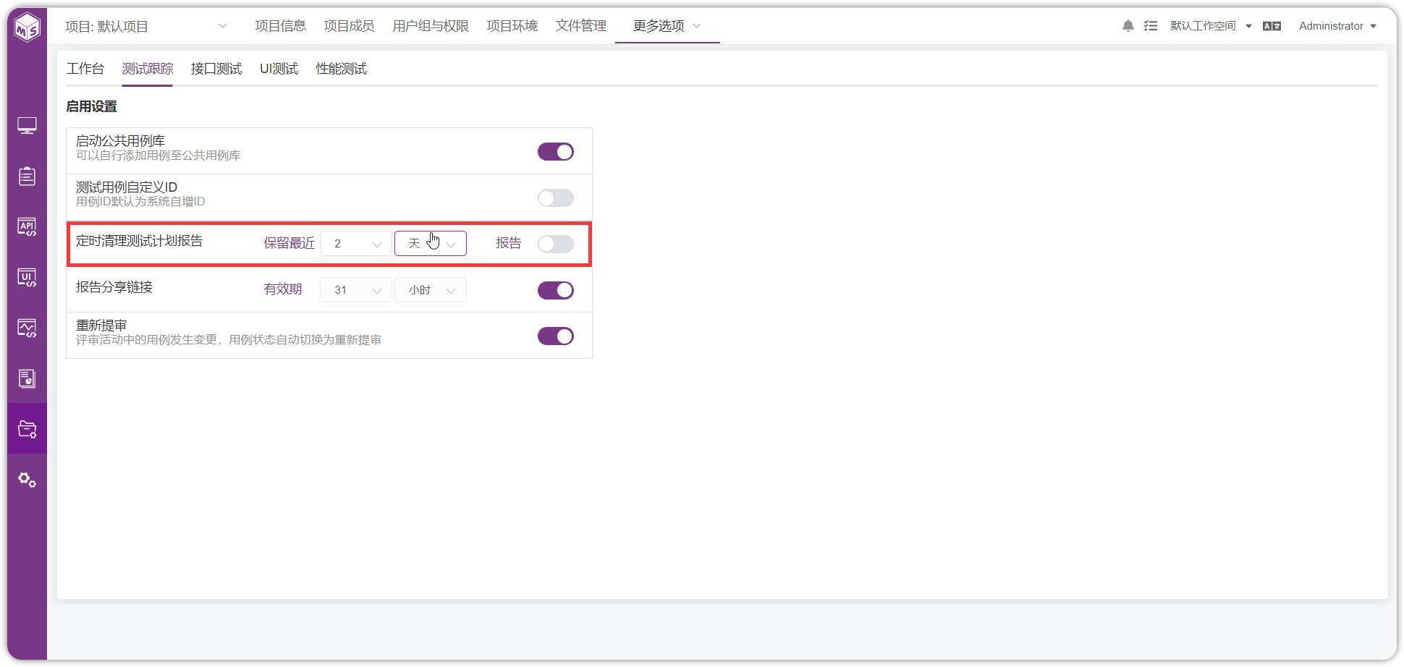Open the 小时 unit dropdown

click(x=431, y=290)
